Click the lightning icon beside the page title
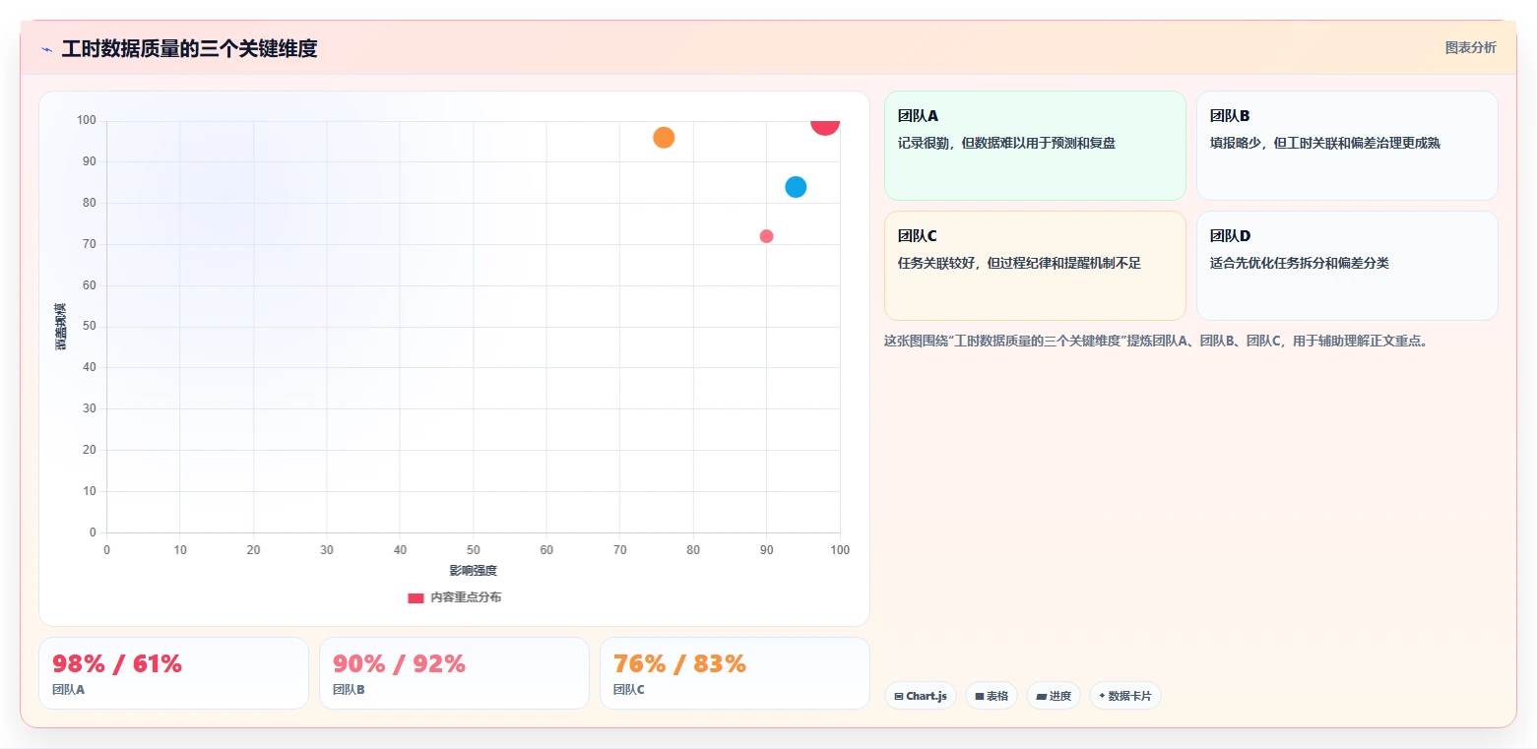The width and height of the screenshot is (1537, 749). point(46,49)
